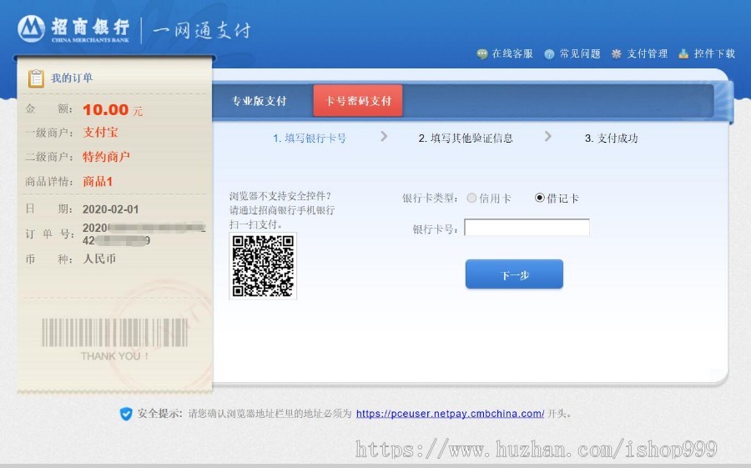Image resolution: width=751 pixels, height=468 pixels.
Task: Open 控件下载 plugin download link
Action: click(714, 53)
